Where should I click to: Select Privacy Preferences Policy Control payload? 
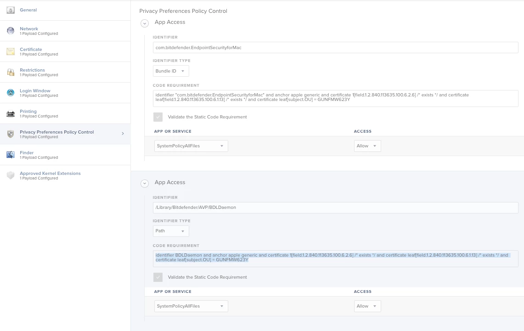coord(65,134)
